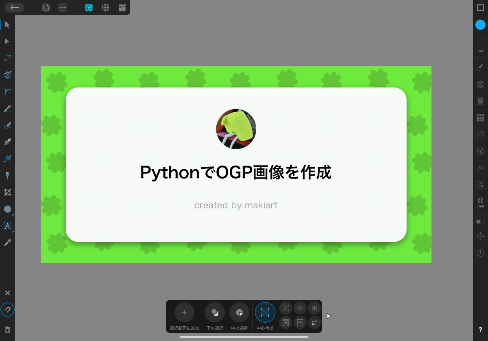Select the 'PythonでOGP画像を作成' title text
Screen dimensions: 488x341
point(236,173)
